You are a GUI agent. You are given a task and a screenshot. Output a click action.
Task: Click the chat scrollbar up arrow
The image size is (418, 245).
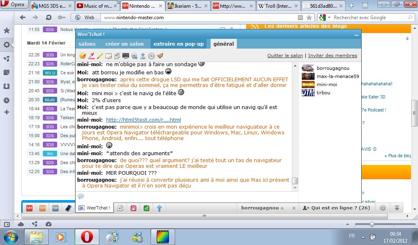pyautogui.click(x=295, y=65)
